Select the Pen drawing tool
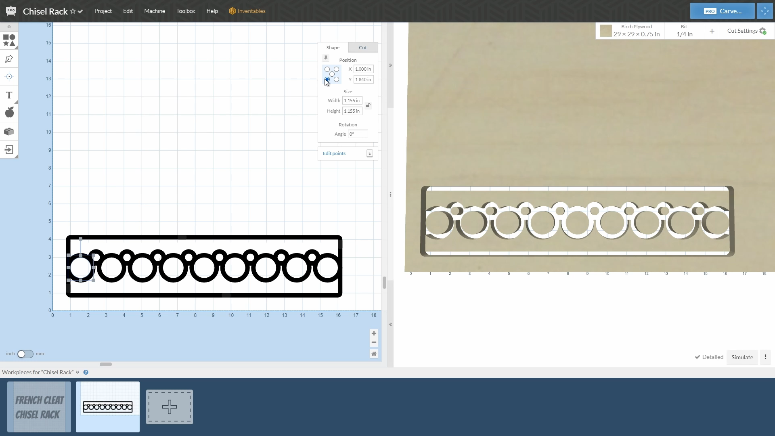The image size is (775, 436). tap(9, 59)
